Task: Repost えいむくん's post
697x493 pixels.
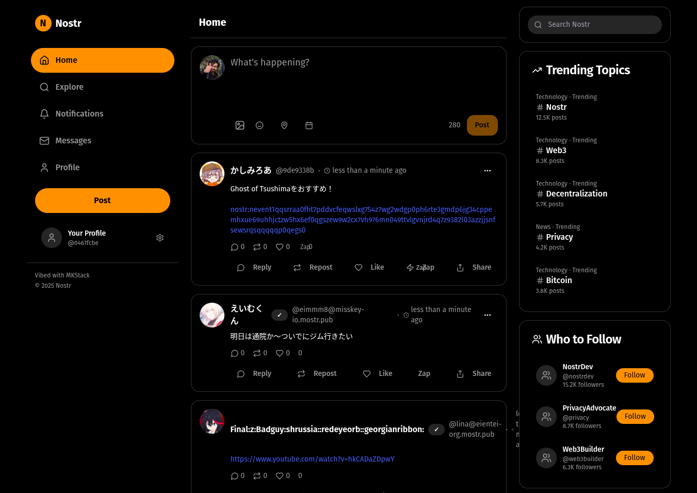Action: pyautogui.click(x=317, y=374)
